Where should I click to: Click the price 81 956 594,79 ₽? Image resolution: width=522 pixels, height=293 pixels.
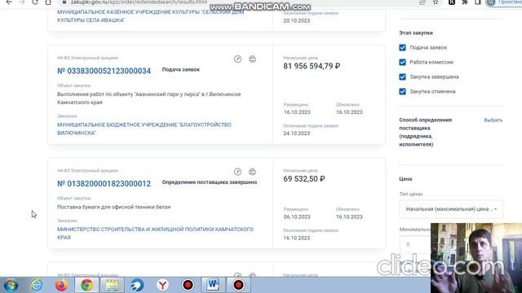312,66
